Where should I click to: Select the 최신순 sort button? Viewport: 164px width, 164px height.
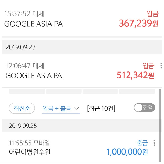coord(22,108)
